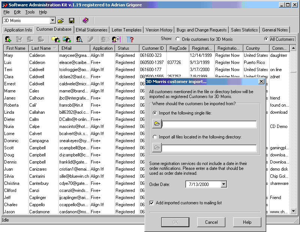Click scroll-down arrow of customer list
The image size is (300, 232).
293,211
